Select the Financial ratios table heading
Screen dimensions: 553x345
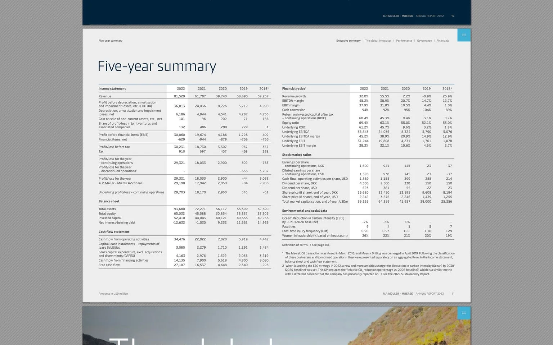click(294, 89)
